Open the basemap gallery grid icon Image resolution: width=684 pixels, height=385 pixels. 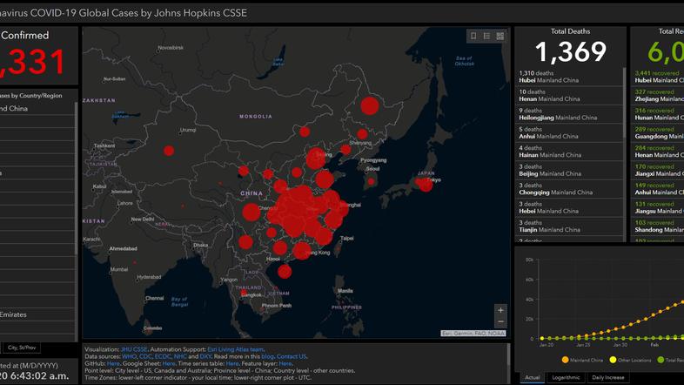pyautogui.click(x=500, y=36)
